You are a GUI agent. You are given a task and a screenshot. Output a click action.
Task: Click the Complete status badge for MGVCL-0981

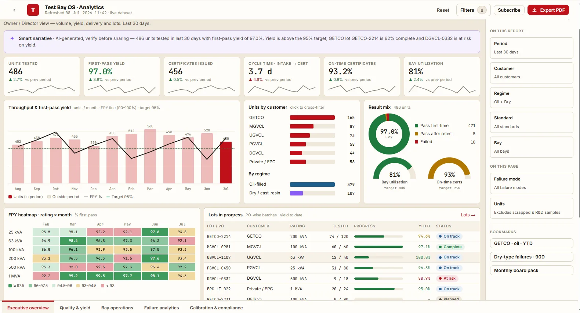pos(450,247)
